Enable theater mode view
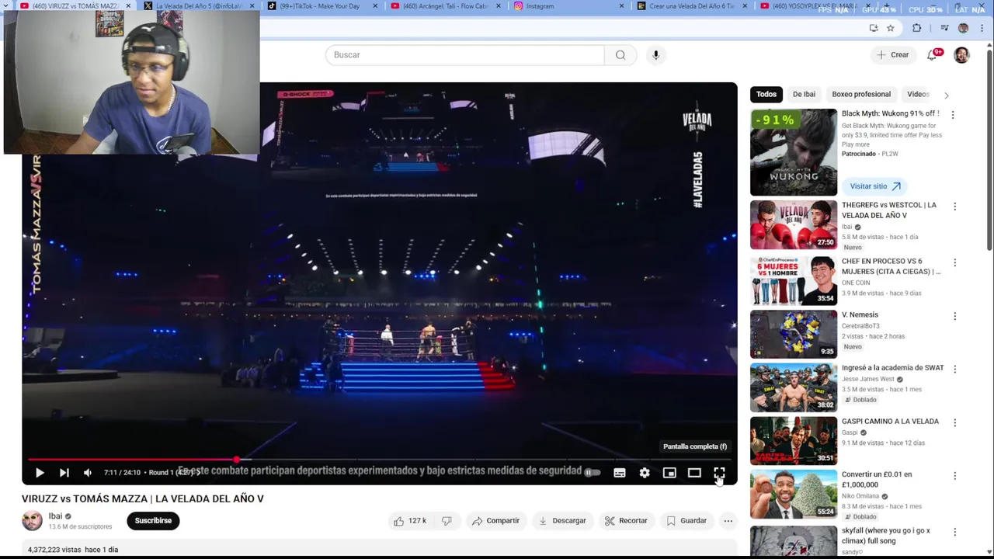The height and width of the screenshot is (559, 994). 694,473
